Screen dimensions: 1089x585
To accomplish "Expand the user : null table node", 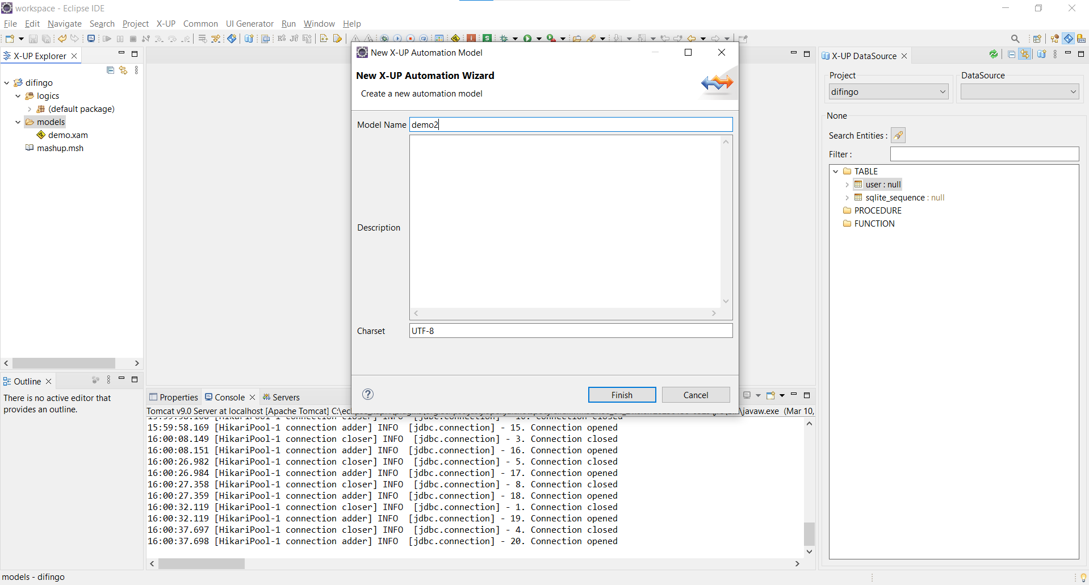I will 847,185.
